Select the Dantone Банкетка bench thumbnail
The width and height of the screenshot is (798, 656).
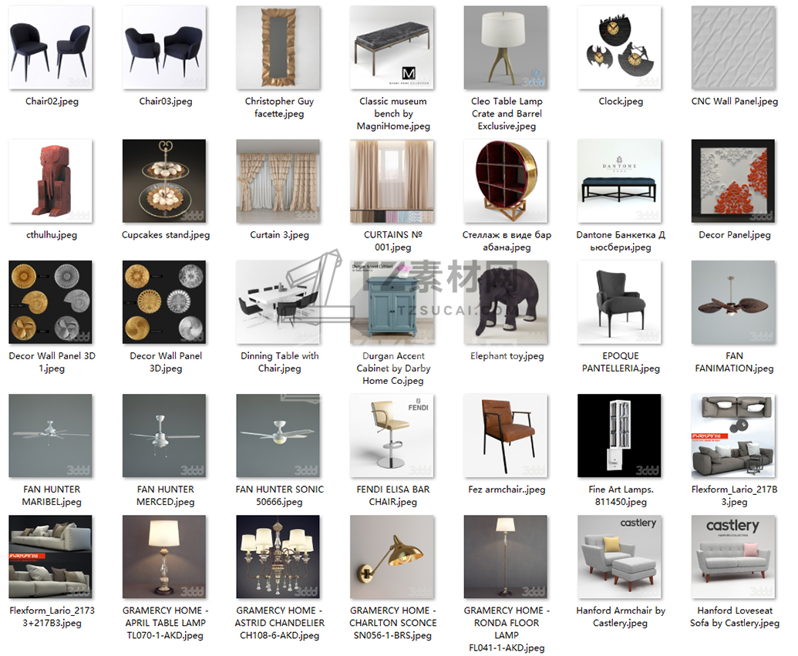click(619, 180)
